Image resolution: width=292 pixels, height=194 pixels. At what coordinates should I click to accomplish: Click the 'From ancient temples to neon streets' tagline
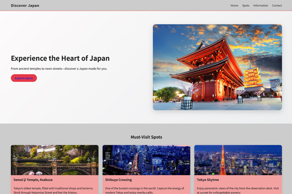point(59,69)
